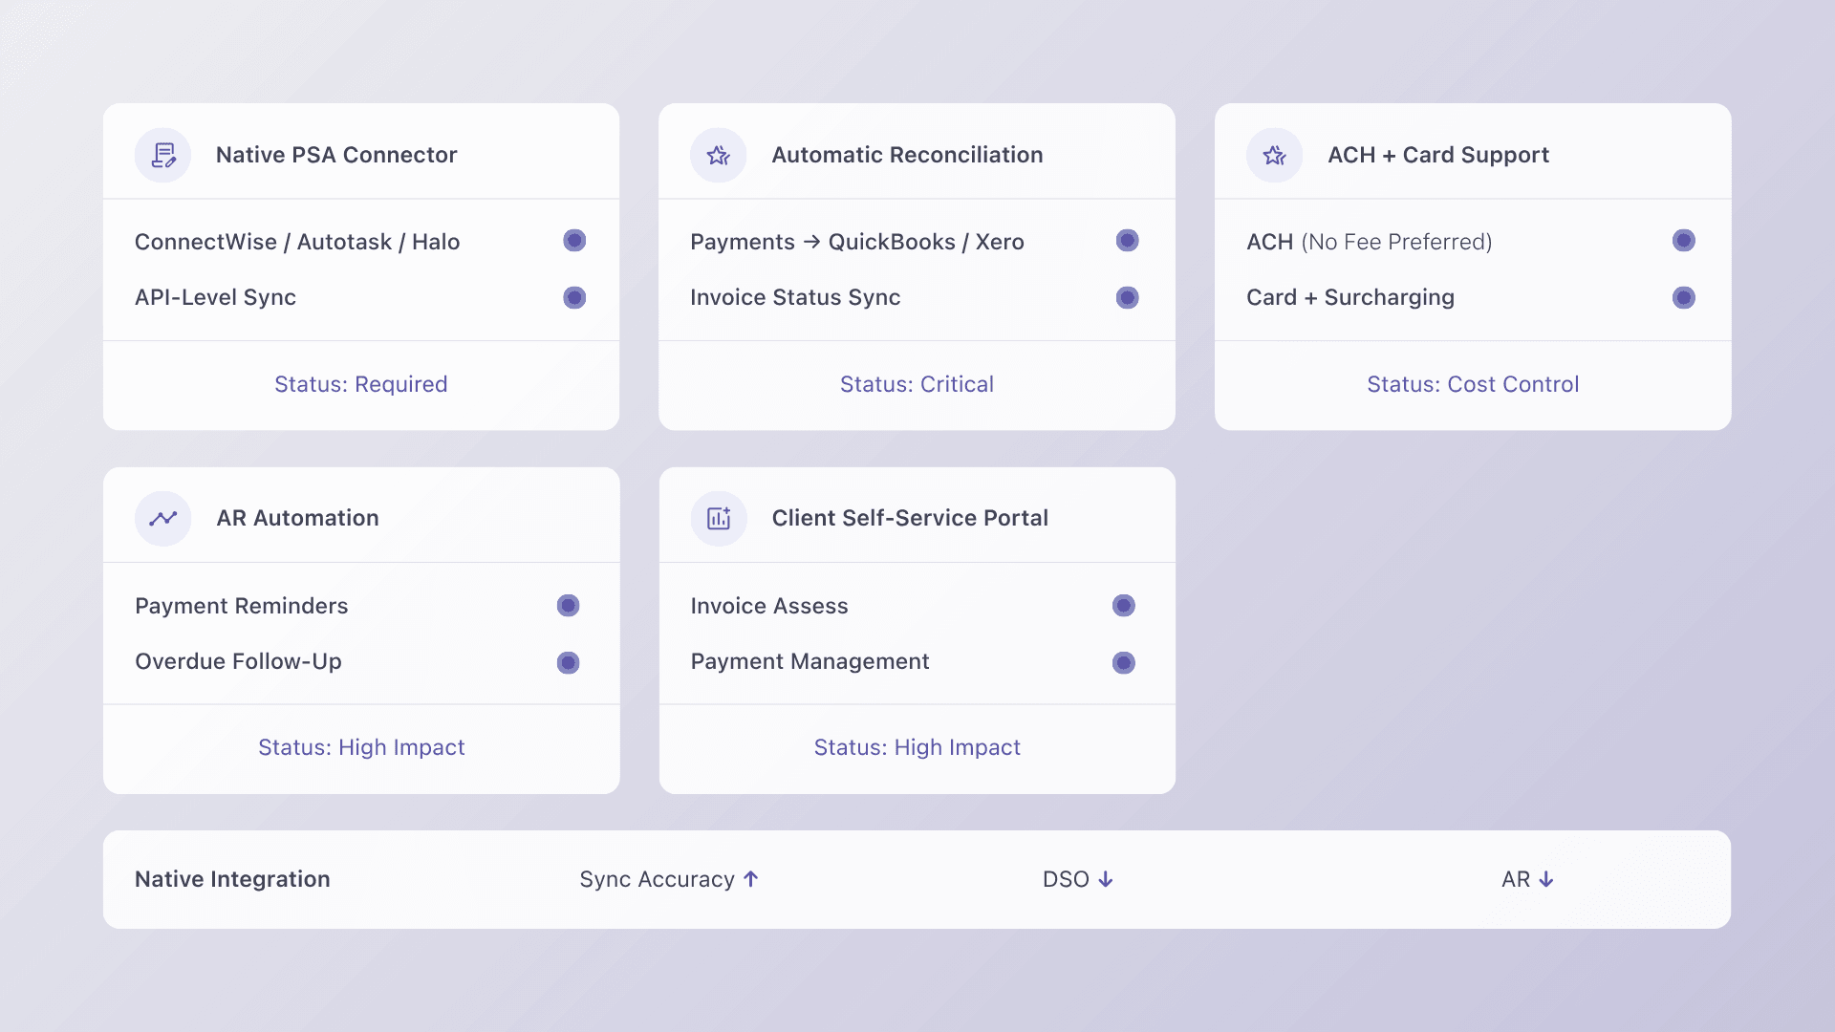Select the Payment Management radio dot
Viewport: 1835px width, 1032px height.
click(x=1124, y=663)
